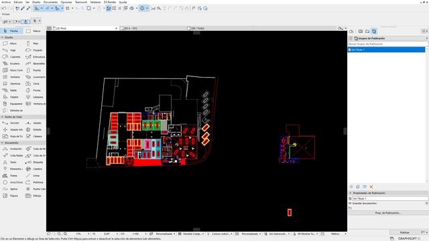Switch to the 0. Piso floor plan tab
This screenshot has width=429, height=241.
pyautogui.click(x=85, y=28)
